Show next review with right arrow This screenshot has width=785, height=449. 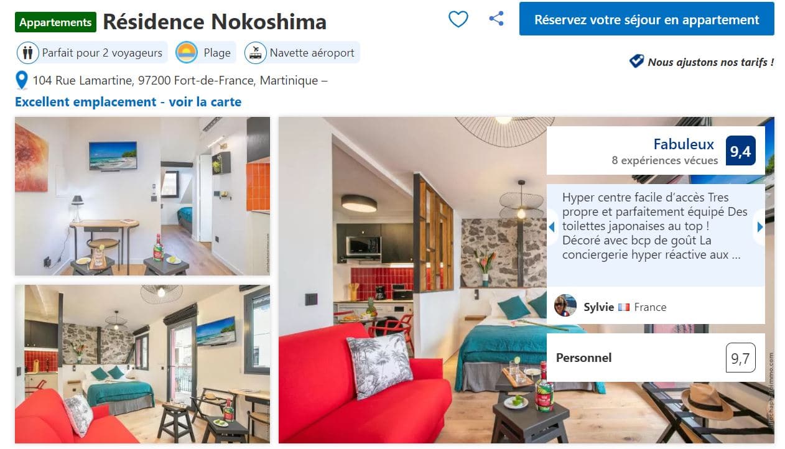pyautogui.click(x=759, y=227)
